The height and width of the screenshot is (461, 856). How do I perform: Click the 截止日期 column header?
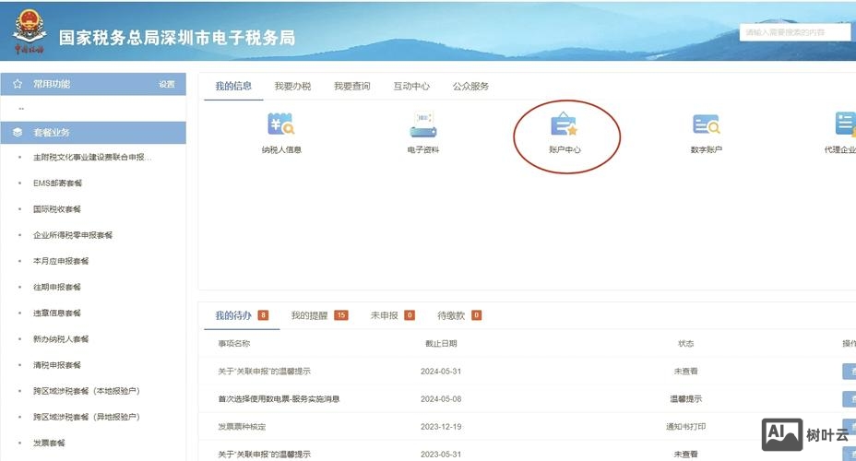(x=441, y=344)
